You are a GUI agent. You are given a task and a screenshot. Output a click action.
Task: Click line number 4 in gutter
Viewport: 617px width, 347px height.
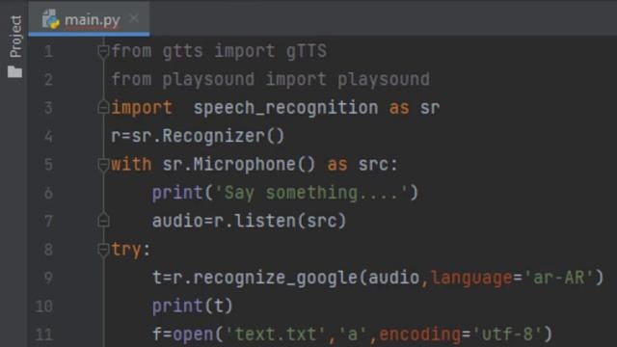click(48, 137)
